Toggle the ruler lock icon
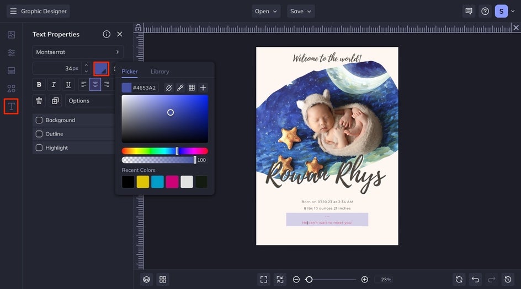This screenshot has width=521, height=289. pyautogui.click(x=138, y=28)
